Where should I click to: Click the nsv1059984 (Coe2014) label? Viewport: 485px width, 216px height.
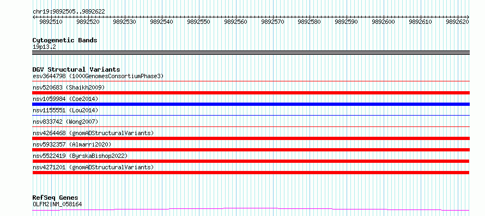click(65, 99)
